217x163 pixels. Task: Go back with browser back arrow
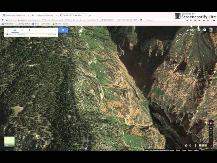pos(3,20)
